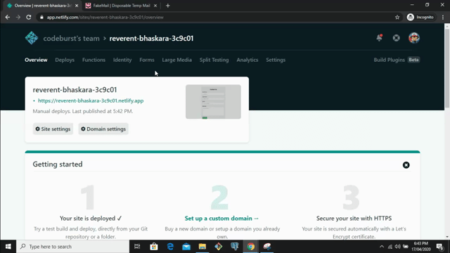This screenshot has height=253, width=450.
Task: Dismiss the Getting started panel
Action: point(406,165)
